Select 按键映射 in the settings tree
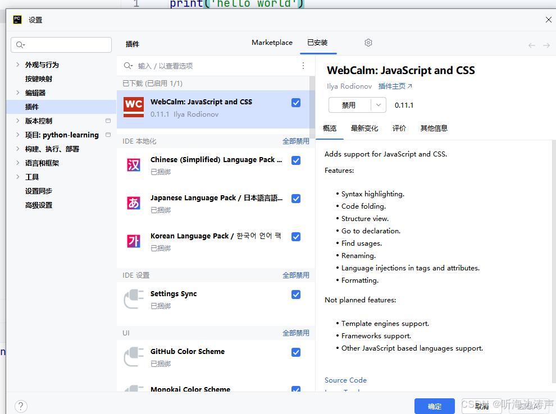The image size is (556, 414). click(39, 79)
